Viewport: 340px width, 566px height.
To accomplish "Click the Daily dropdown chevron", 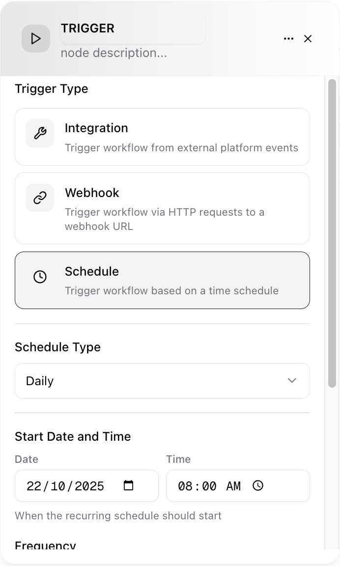I will pyautogui.click(x=292, y=380).
